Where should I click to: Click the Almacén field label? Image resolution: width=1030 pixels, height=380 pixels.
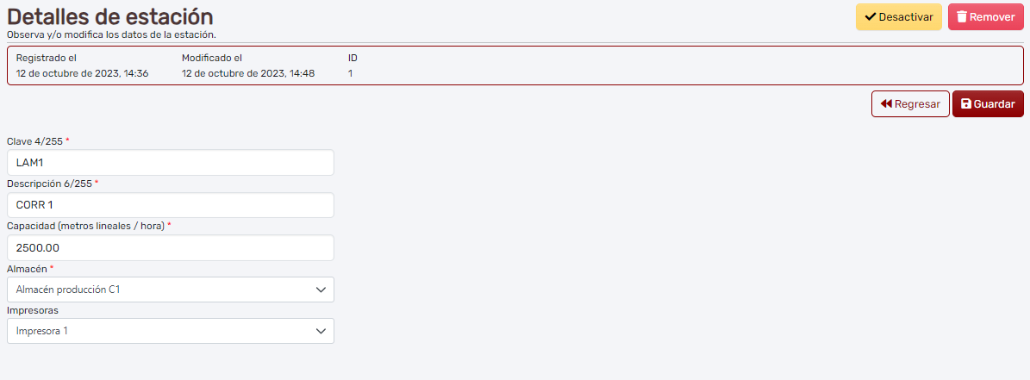click(x=27, y=268)
